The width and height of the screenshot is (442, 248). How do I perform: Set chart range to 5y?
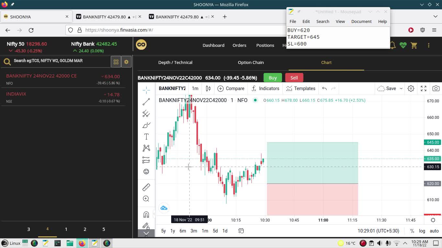pos(163,231)
